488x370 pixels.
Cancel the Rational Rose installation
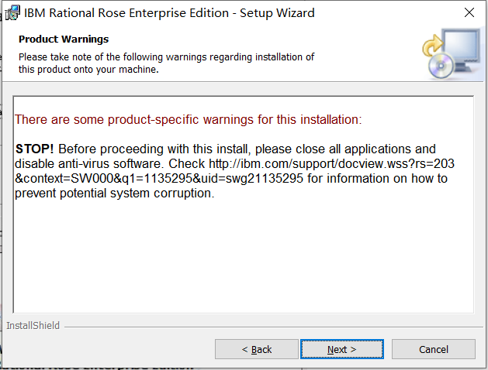click(x=433, y=349)
